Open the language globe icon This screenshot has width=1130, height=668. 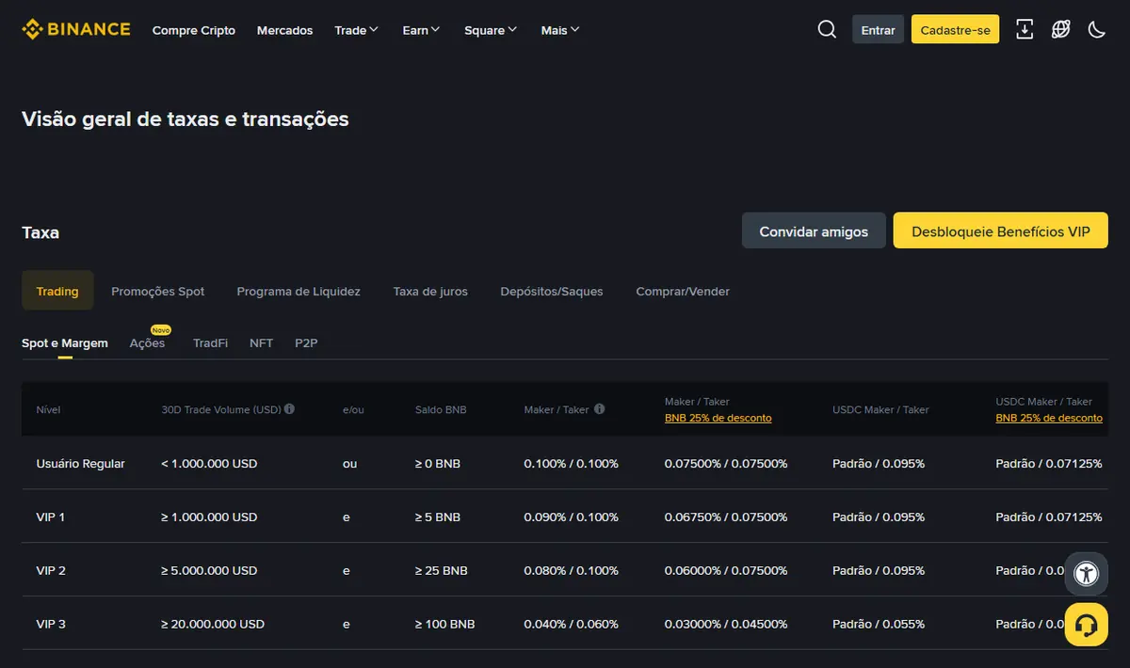(x=1060, y=29)
